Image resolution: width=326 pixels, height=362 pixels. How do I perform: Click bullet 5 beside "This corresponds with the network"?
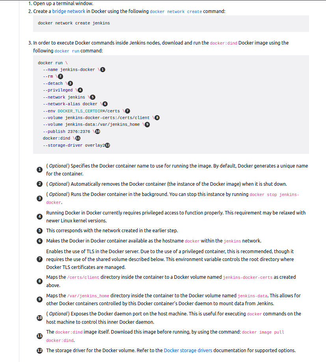[39, 231]
